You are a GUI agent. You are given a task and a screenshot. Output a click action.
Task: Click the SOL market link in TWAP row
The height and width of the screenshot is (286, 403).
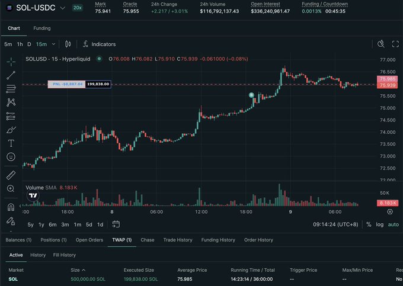(x=13, y=279)
